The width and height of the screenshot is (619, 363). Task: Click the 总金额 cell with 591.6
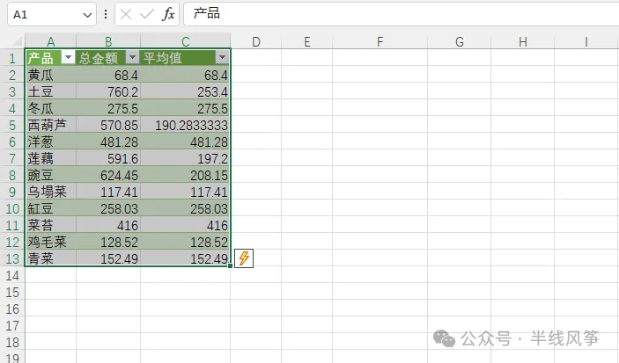click(x=108, y=158)
